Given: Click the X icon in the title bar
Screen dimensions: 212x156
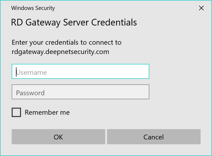Looking at the screenshot, I should pos(201,8).
